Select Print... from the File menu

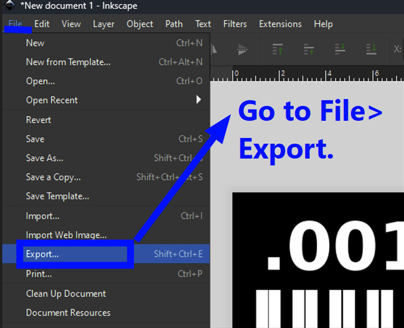(x=106, y=274)
